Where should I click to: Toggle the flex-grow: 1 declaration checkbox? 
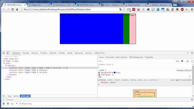click(x=99, y=75)
